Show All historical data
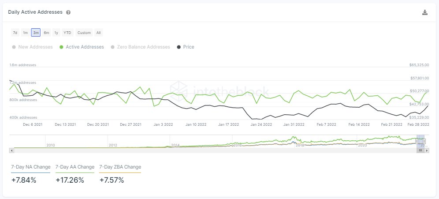Screen dimensions: 439x199 click(99, 33)
